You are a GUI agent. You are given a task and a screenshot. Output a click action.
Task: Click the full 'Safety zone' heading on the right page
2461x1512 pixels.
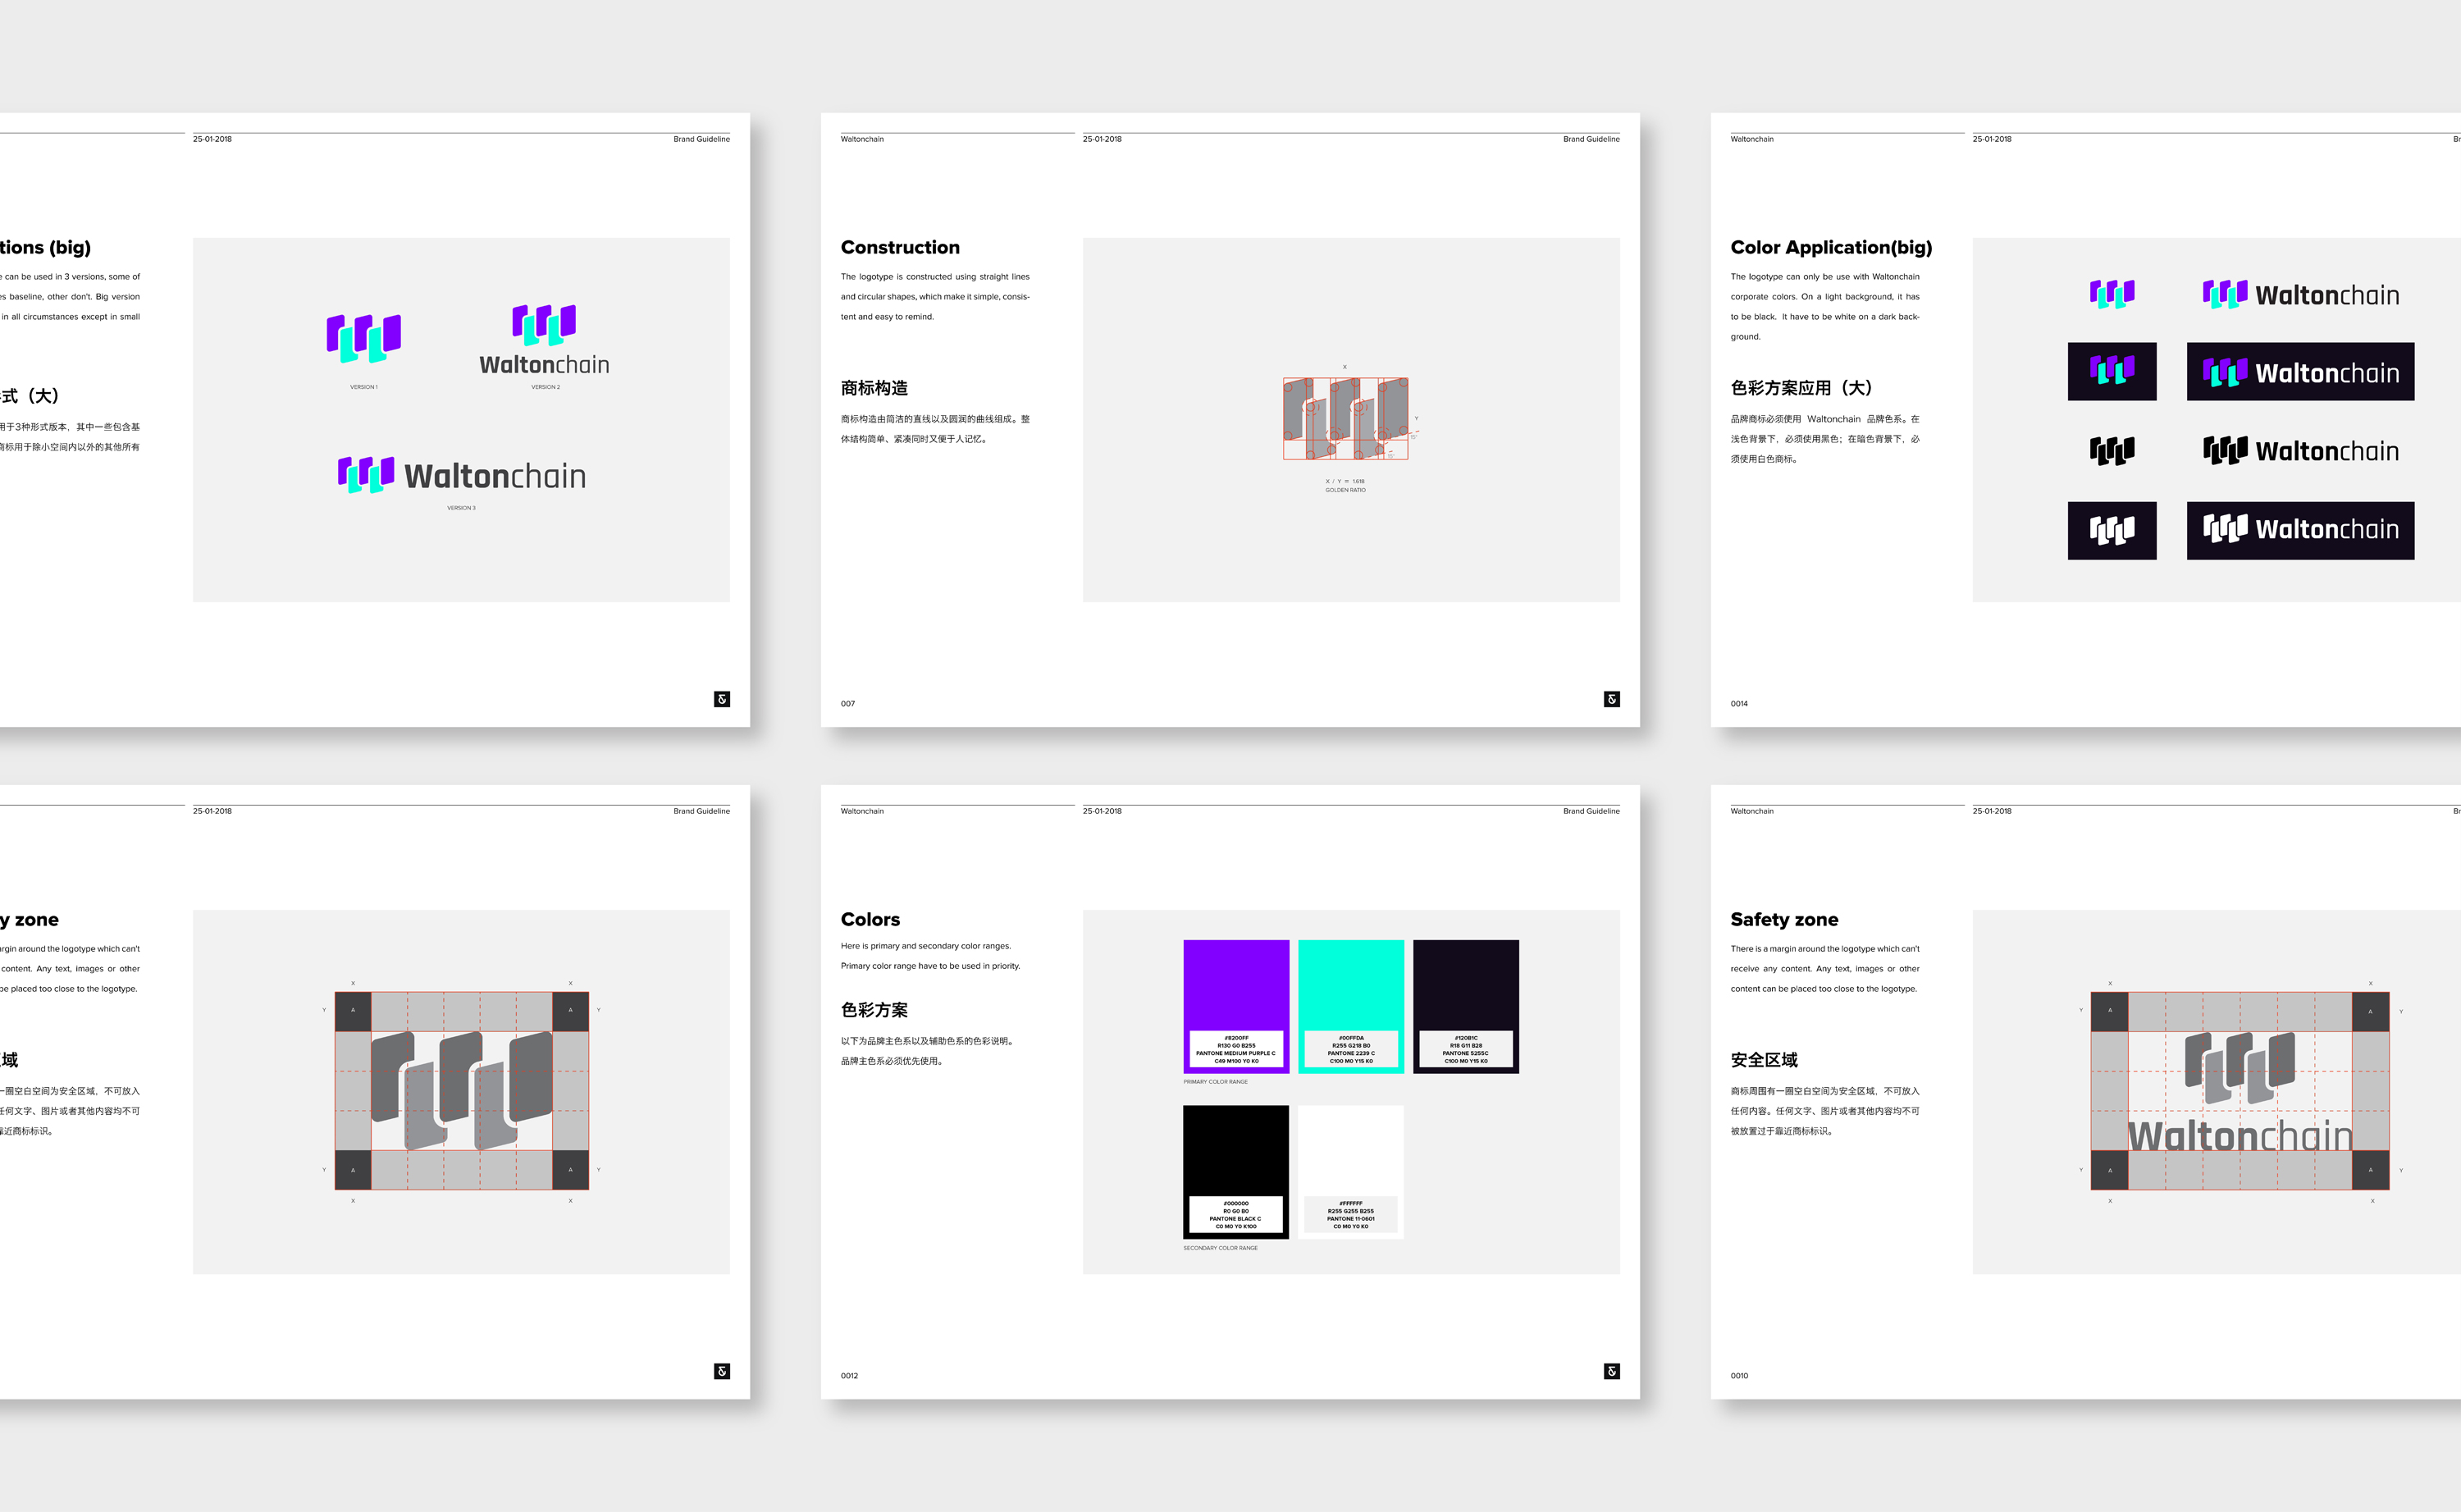[x=1784, y=919]
